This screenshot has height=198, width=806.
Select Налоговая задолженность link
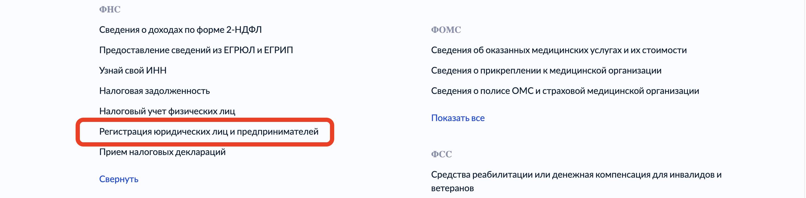[154, 91]
